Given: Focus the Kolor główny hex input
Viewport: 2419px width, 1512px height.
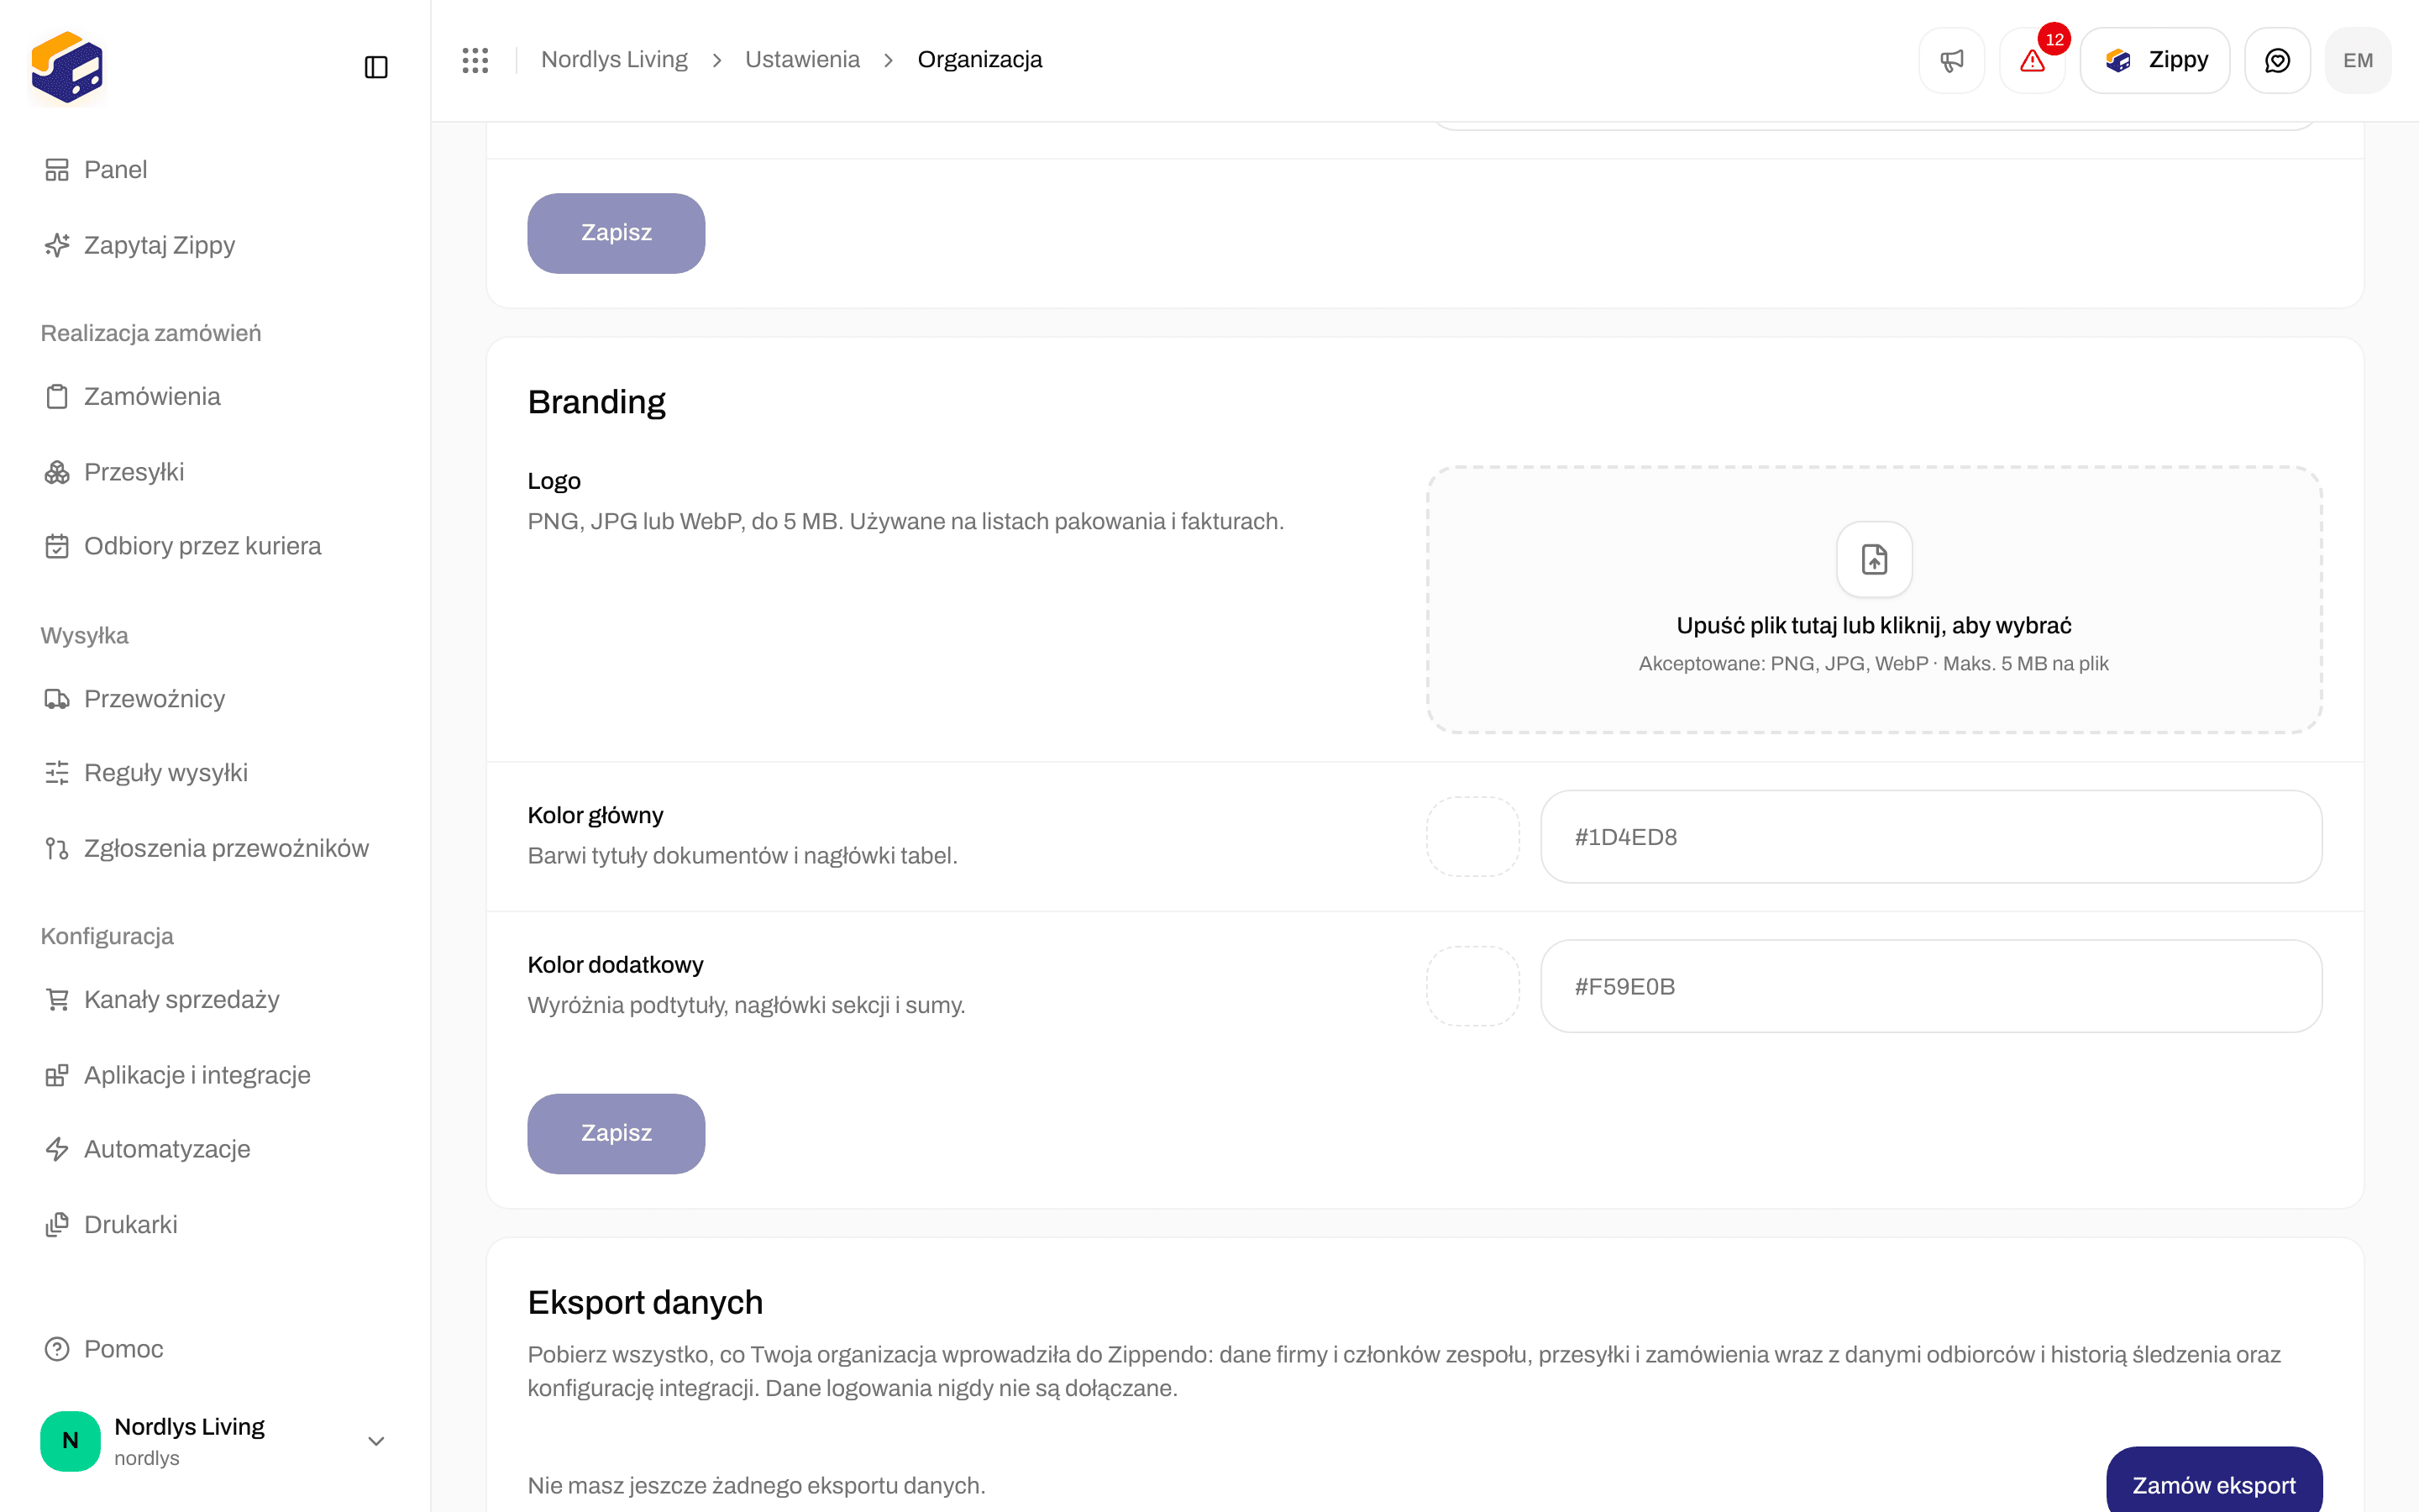Looking at the screenshot, I should tap(1931, 837).
